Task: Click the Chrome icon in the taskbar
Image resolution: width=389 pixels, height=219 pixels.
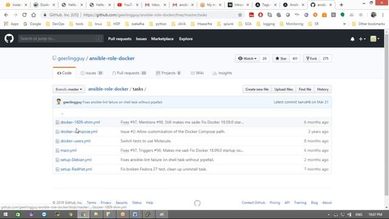Action: tap(83, 214)
